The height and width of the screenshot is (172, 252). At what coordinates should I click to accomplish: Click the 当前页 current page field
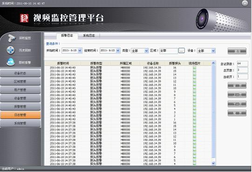(x=242, y=77)
